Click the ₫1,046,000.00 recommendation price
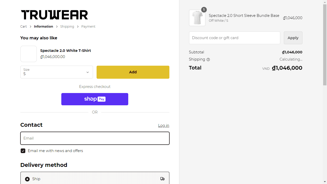 pyautogui.click(x=53, y=57)
